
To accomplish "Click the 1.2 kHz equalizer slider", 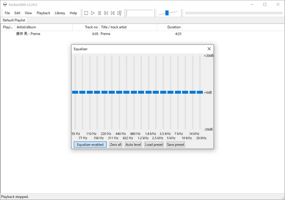I will tap(141, 92).
